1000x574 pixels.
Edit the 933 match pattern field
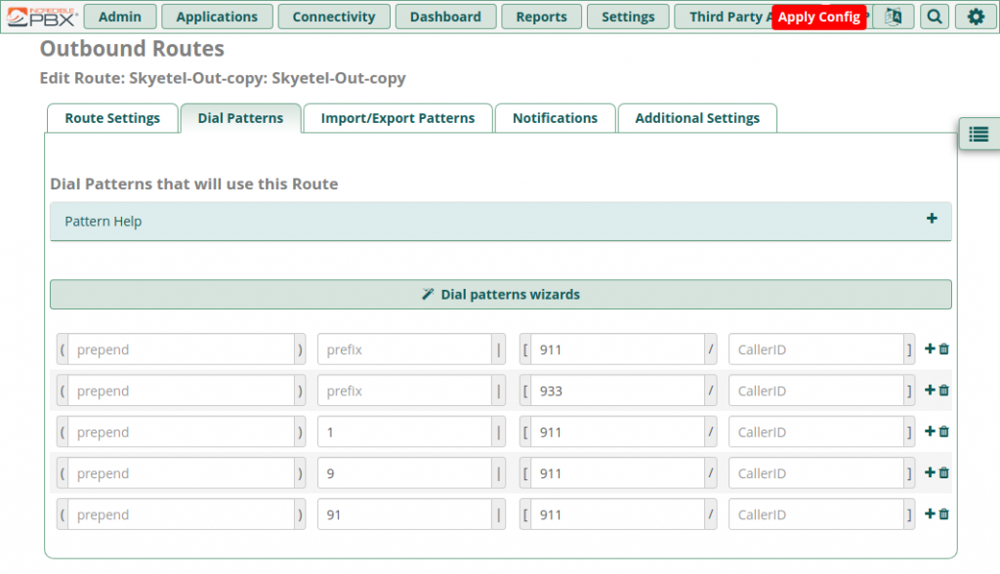(x=617, y=390)
